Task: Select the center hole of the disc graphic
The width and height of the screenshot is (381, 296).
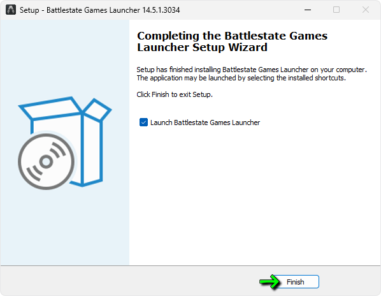Action: pyautogui.click(x=46, y=161)
